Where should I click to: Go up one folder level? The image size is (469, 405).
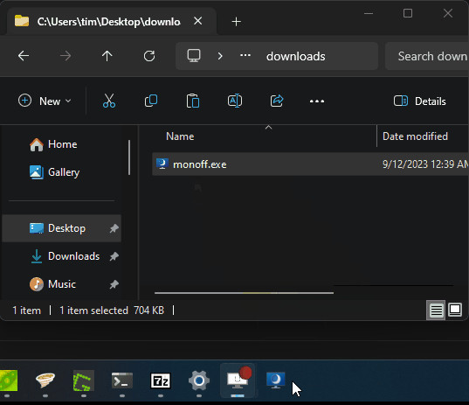(107, 56)
